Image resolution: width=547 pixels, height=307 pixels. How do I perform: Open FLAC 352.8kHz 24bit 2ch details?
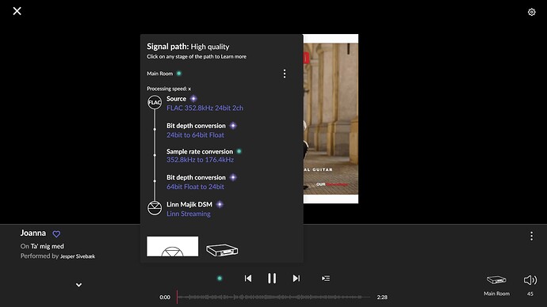(x=205, y=108)
